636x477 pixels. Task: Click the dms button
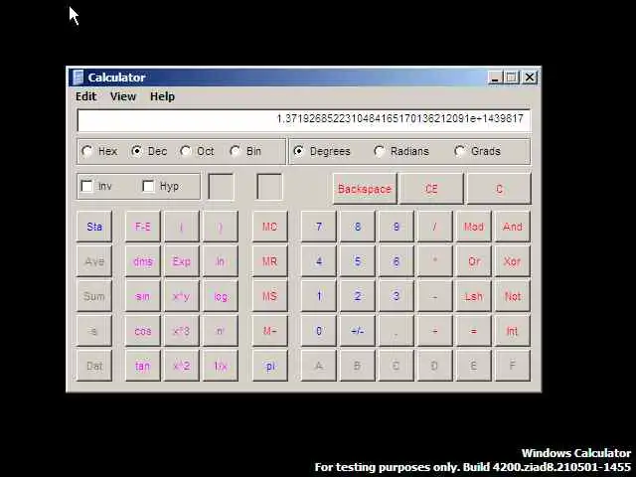(x=143, y=261)
